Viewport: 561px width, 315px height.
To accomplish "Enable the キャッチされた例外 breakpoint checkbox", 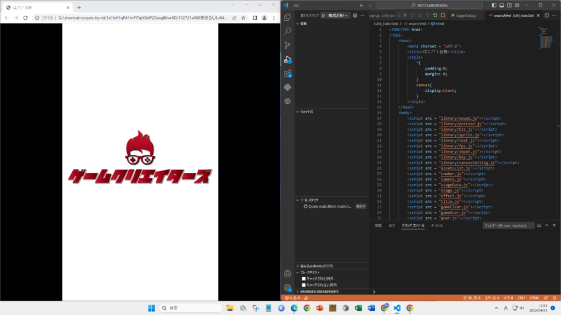I will (x=304, y=278).
